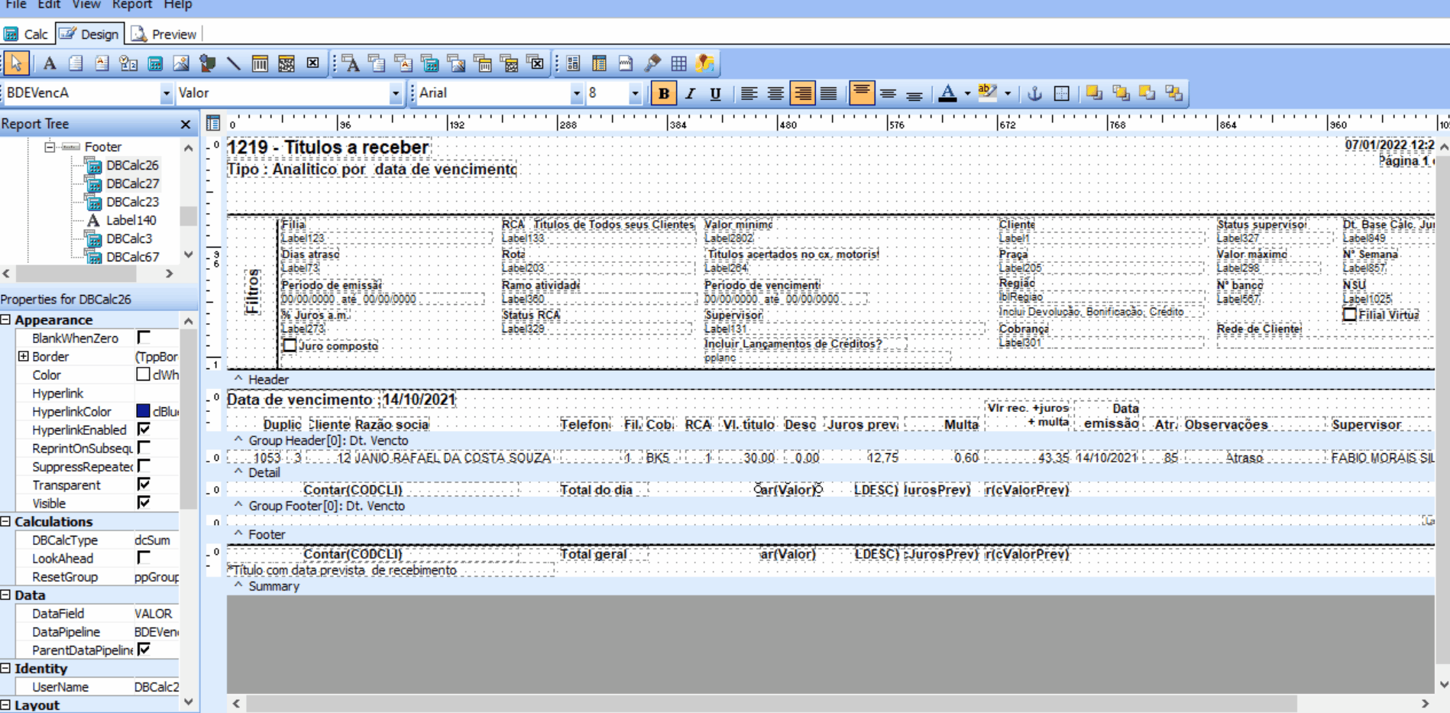The height and width of the screenshot is (713, 1450).
Task: Toggle the Visible property checkbox
Action: point(144,502)
